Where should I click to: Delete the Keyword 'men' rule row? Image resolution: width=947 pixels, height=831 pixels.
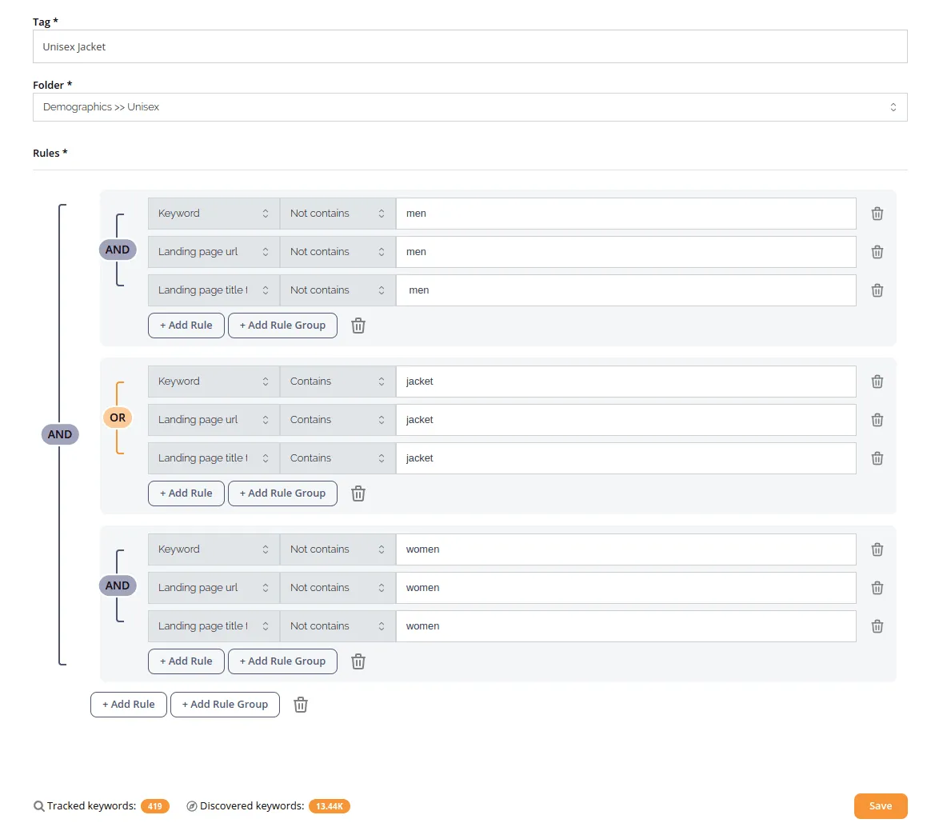(x=877, y=214)
